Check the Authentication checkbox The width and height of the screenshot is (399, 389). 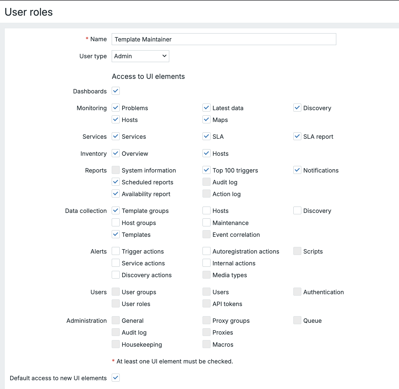coord(297,291)
